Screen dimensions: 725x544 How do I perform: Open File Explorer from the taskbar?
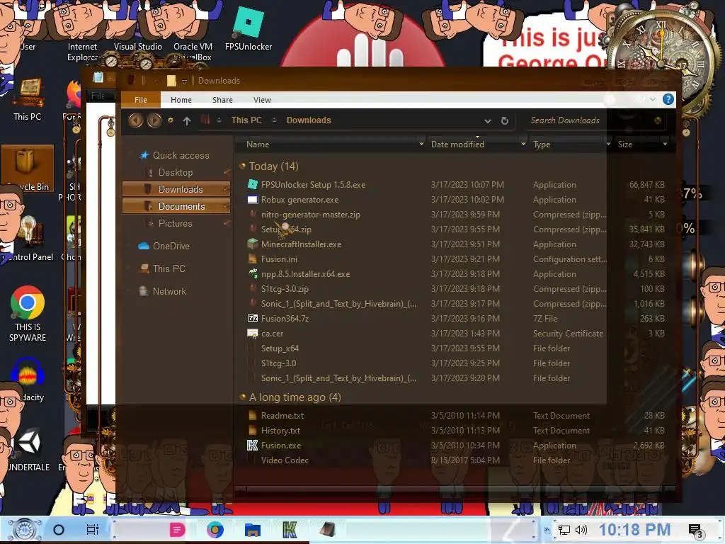[x=253, y=530]
